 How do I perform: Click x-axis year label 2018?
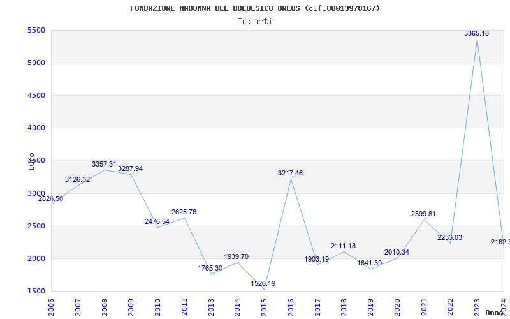[x=344, y=307]
